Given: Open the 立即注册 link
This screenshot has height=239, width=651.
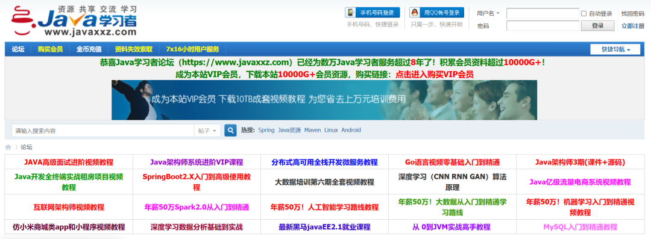Looking at the screenshot, I should (633, 26).
